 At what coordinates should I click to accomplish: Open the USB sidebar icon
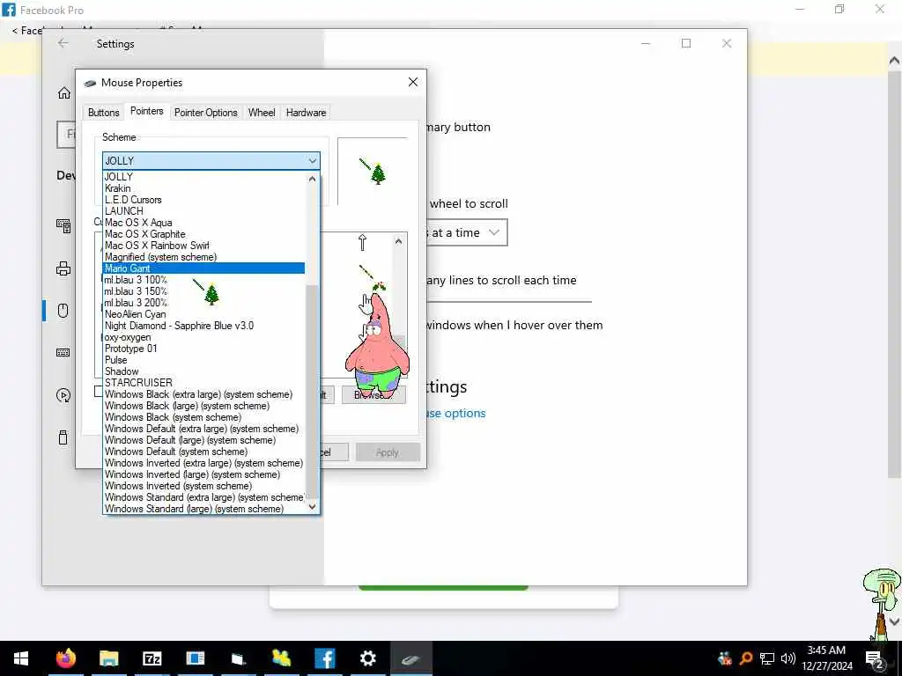coord(63,437)
